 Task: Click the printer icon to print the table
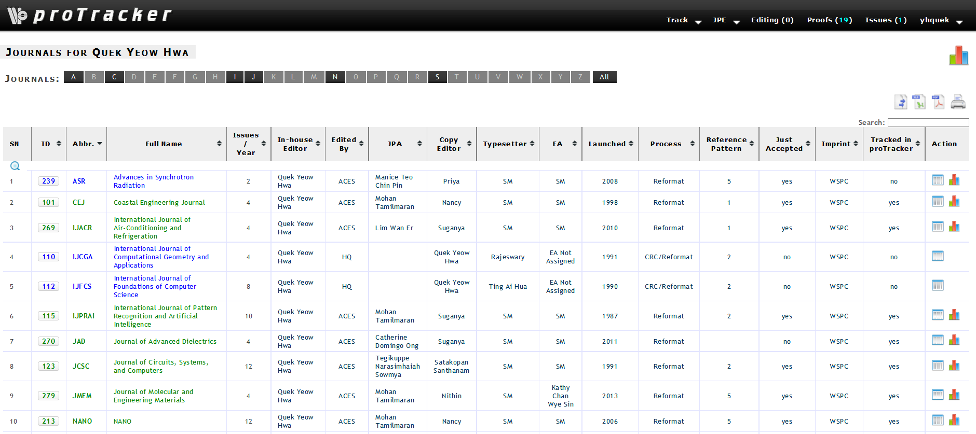click(958, 102)
